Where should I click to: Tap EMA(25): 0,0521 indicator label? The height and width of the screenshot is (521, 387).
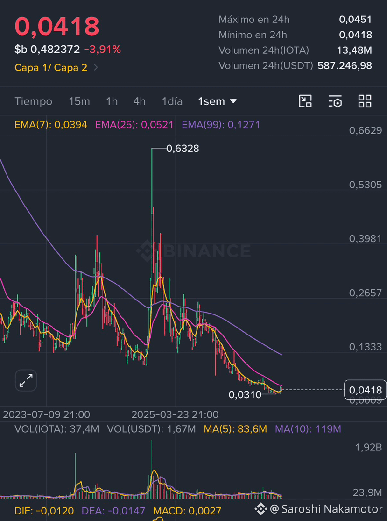coord(134,125)
